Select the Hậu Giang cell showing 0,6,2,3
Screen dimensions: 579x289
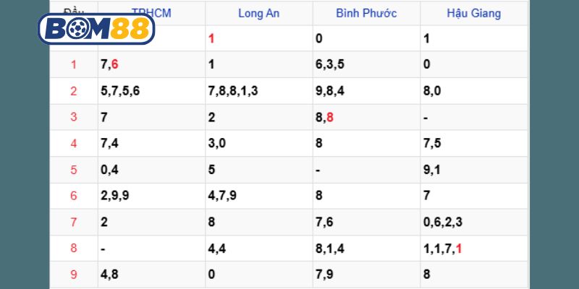coord(444,223)
